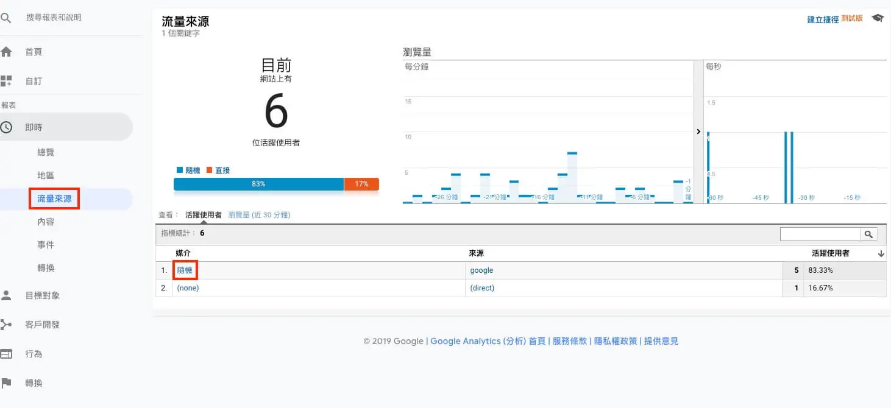The image size is (891, 408).
Task: Click the 測試版 beta label
Action: tap(852, 19)
